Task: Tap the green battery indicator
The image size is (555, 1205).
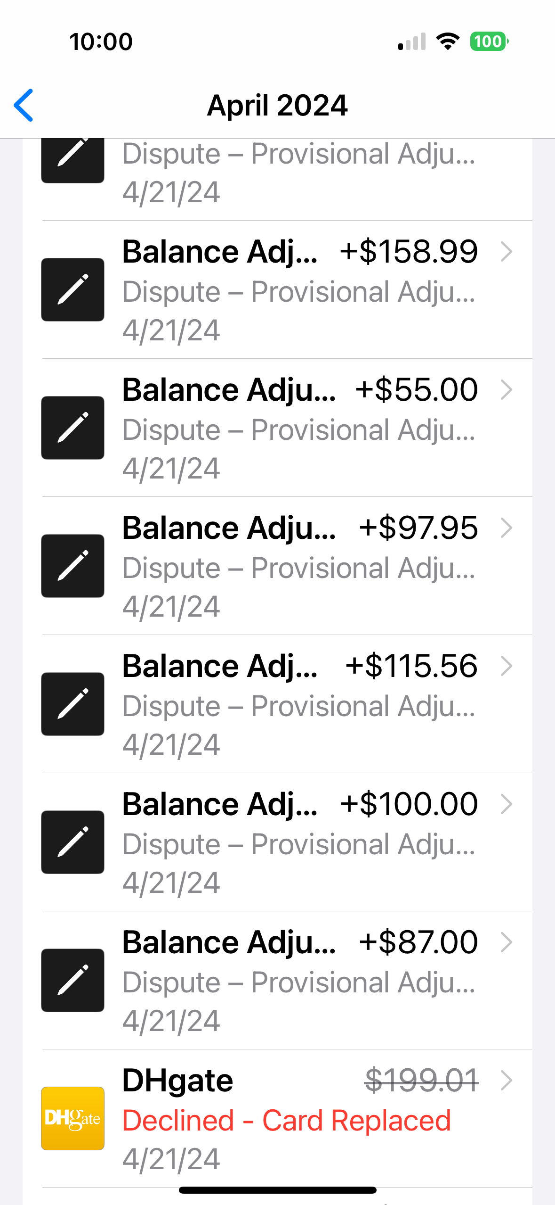Action: pyautogui.click(x=489, y=41)
